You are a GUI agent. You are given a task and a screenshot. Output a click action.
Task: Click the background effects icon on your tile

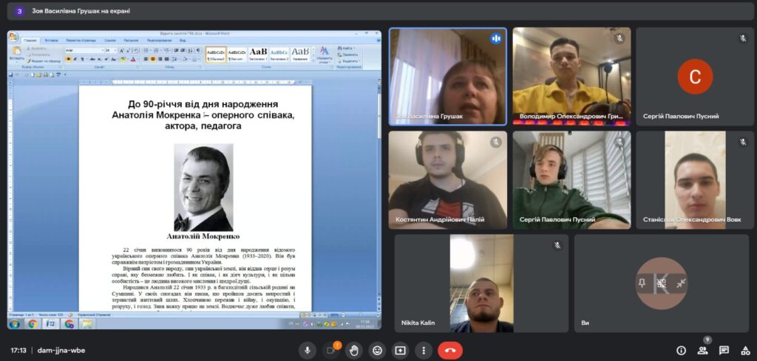point(662,283)
